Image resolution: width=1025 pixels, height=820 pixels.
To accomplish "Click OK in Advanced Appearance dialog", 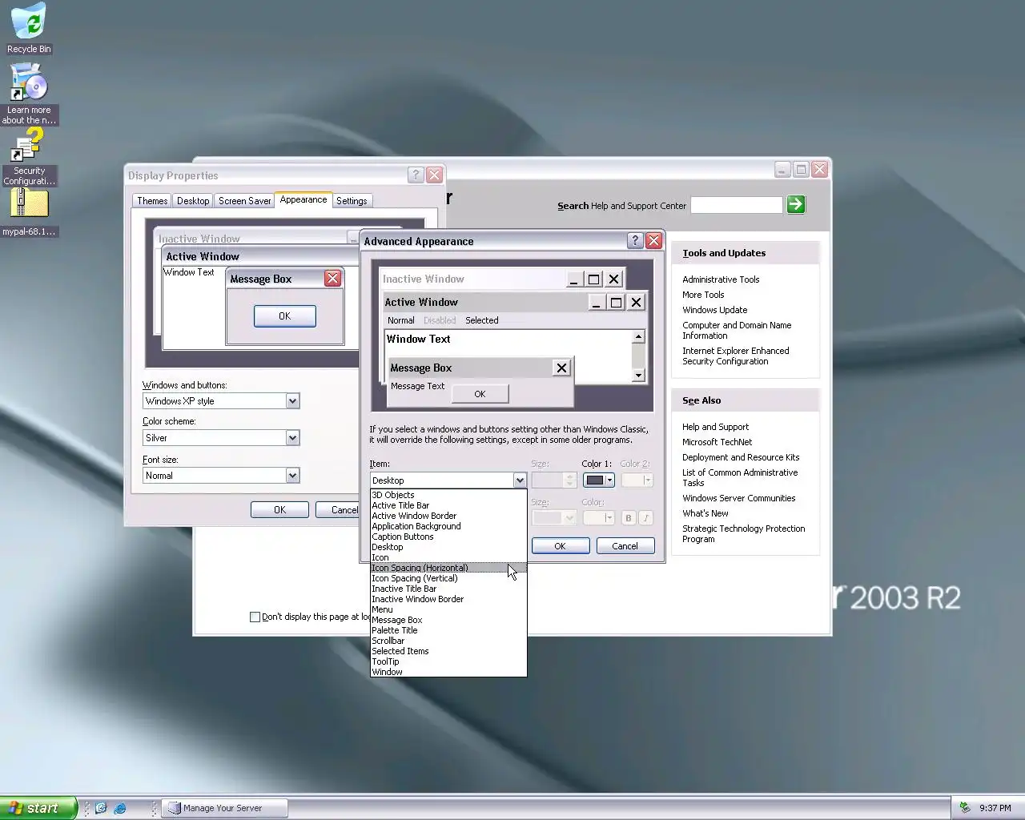I will (x=561, y=546).
